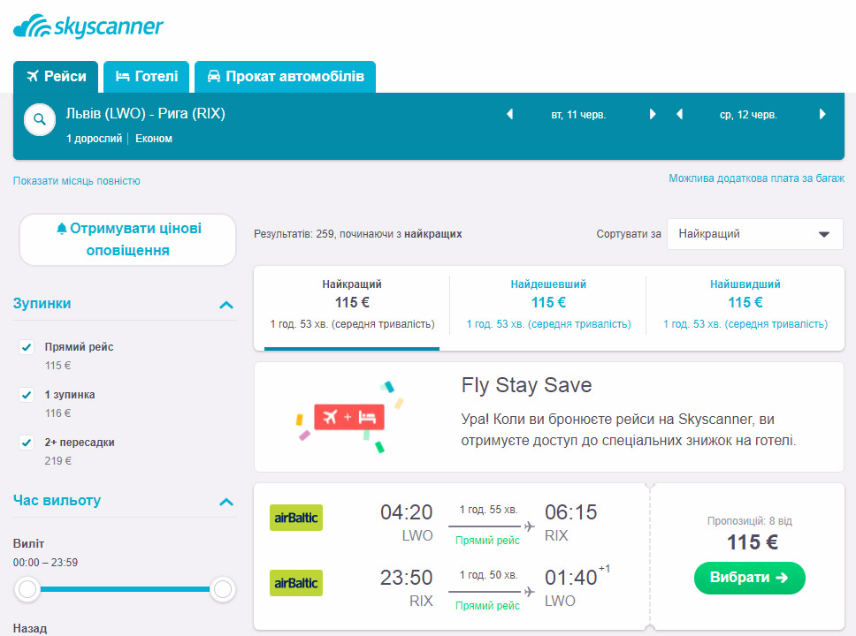The image size is (856, 636).
Task: Collapse the Зупинки filter section
Action: (x=226, y=305)
